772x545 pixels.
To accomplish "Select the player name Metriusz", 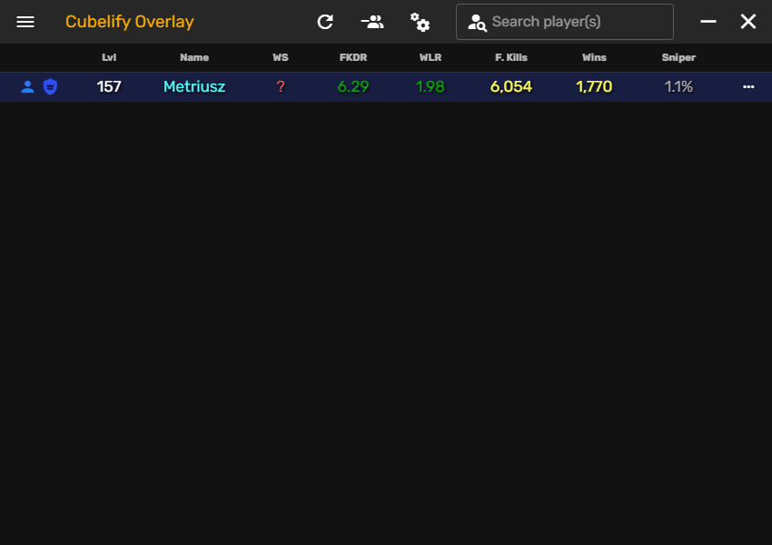I will pyautogui.click(x=194, y=87).
